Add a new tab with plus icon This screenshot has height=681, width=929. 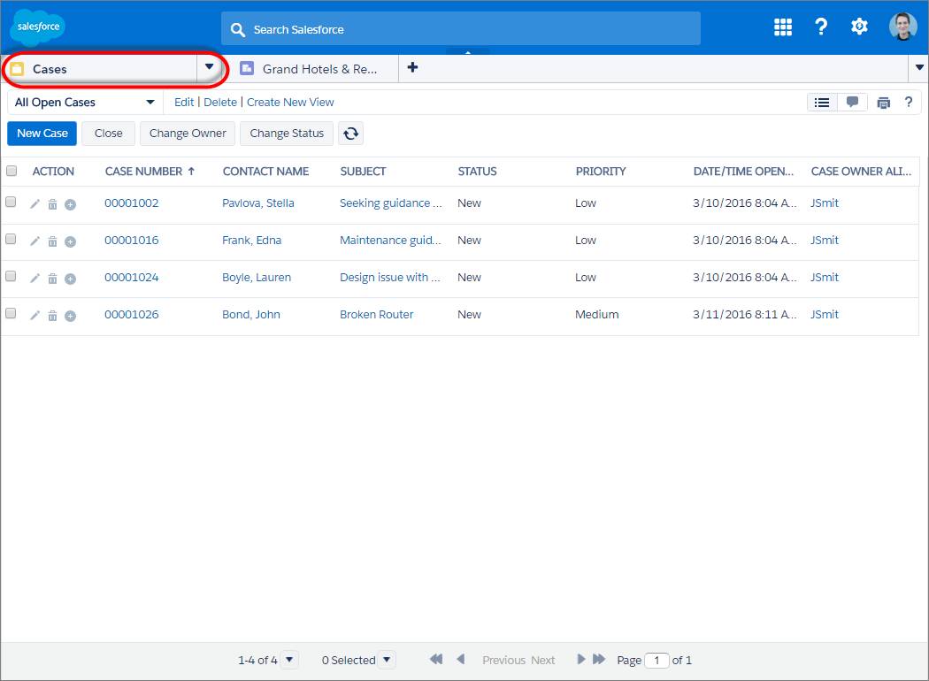[x=412, y=68]
